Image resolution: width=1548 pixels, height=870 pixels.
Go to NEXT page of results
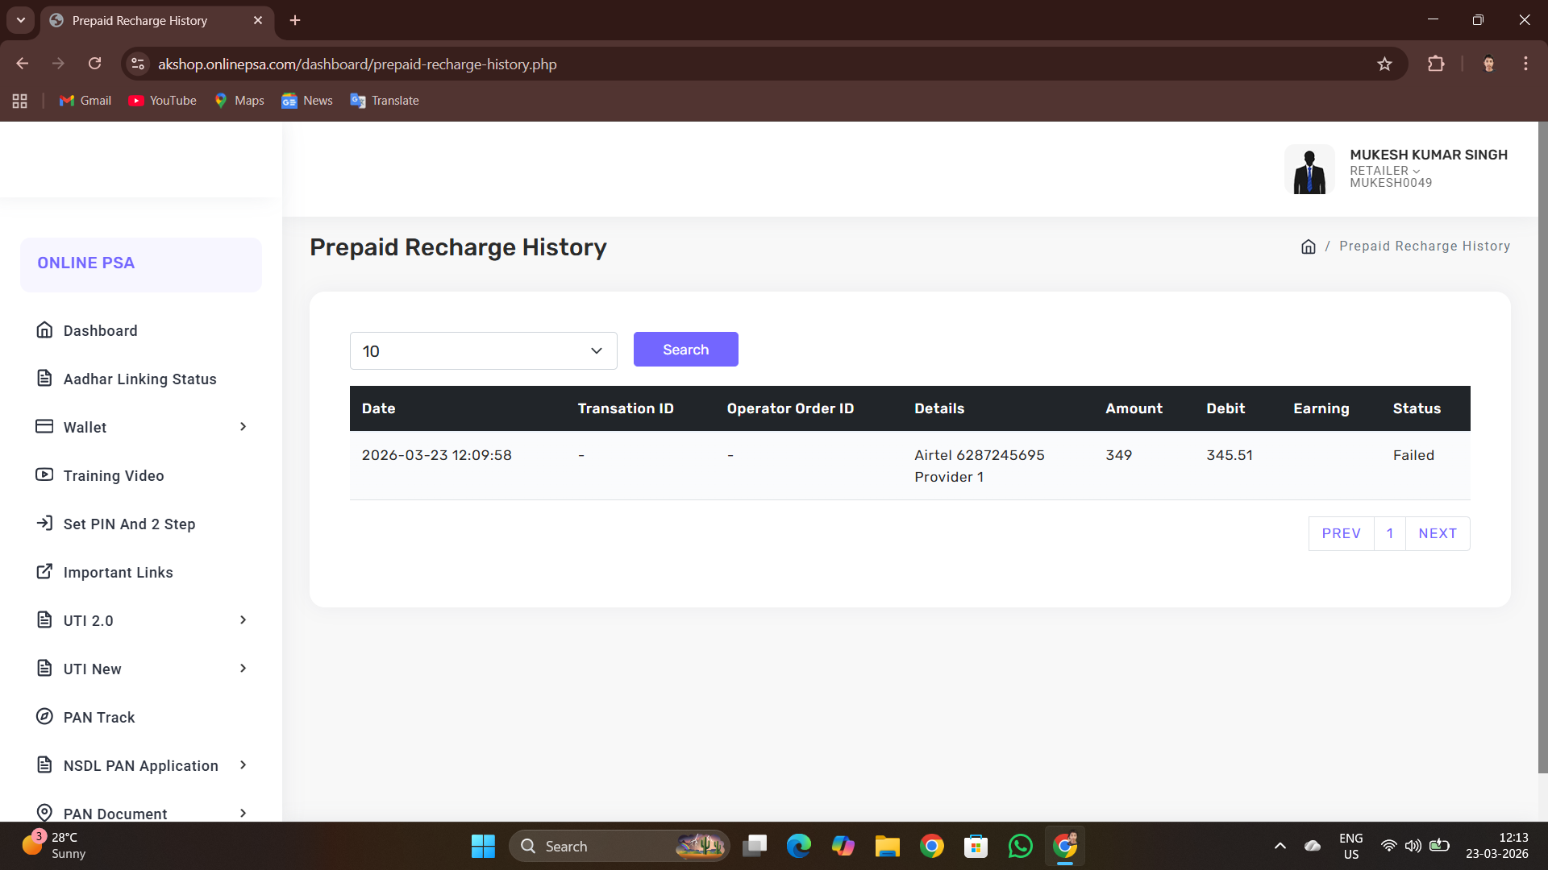[1437, 533]
